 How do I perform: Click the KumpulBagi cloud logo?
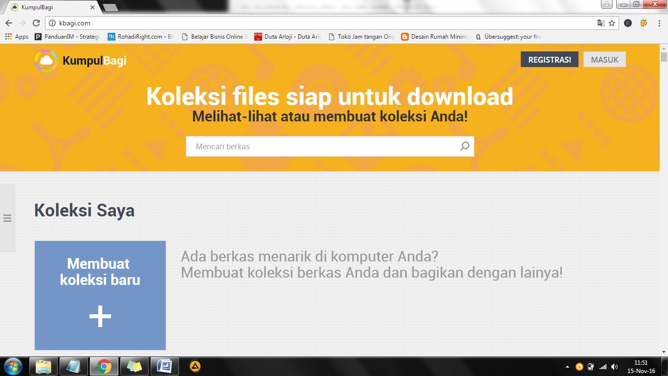click(45, 61)
